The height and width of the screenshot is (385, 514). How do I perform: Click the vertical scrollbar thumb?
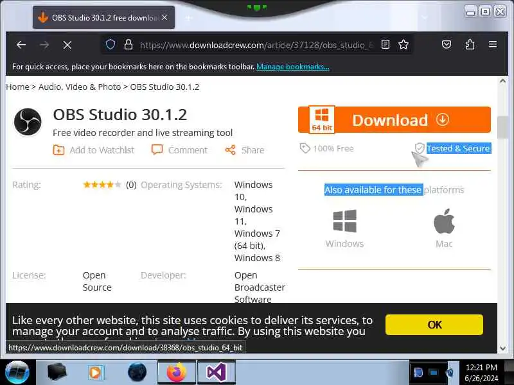502,127
